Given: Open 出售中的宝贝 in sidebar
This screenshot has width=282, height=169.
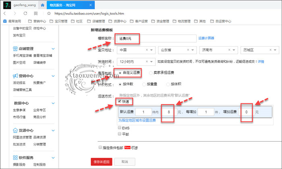Looking at the screenshot, I should click(x=22, y=28).
